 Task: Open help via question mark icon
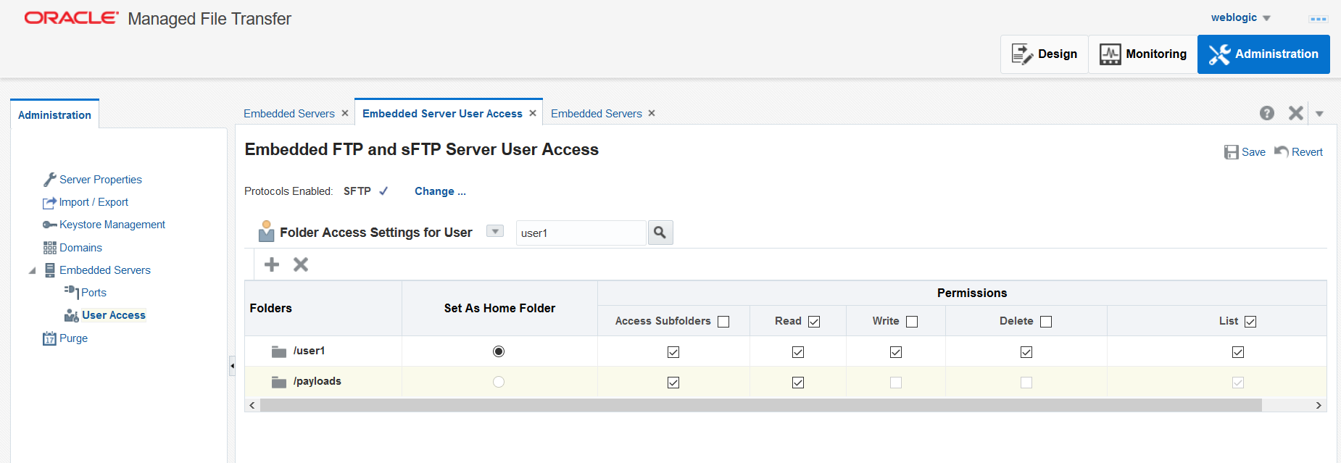pyautogui.click(x=1266, y=113)
